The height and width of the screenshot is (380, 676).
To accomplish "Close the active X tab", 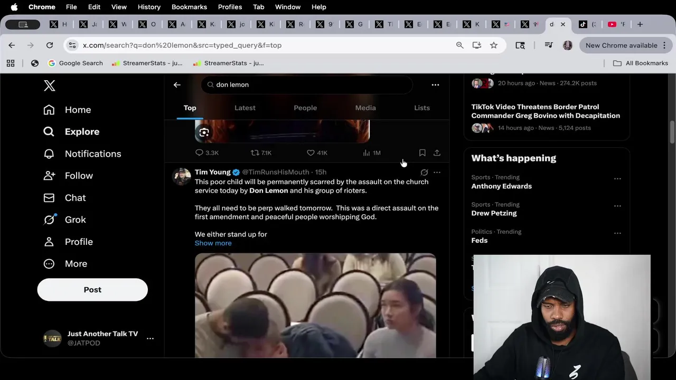I will [x=563, y=24].
